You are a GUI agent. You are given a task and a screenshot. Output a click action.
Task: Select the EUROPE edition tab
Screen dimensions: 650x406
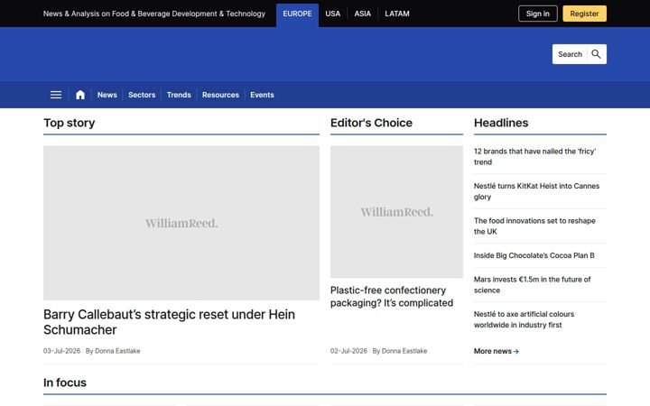(297, 14)
